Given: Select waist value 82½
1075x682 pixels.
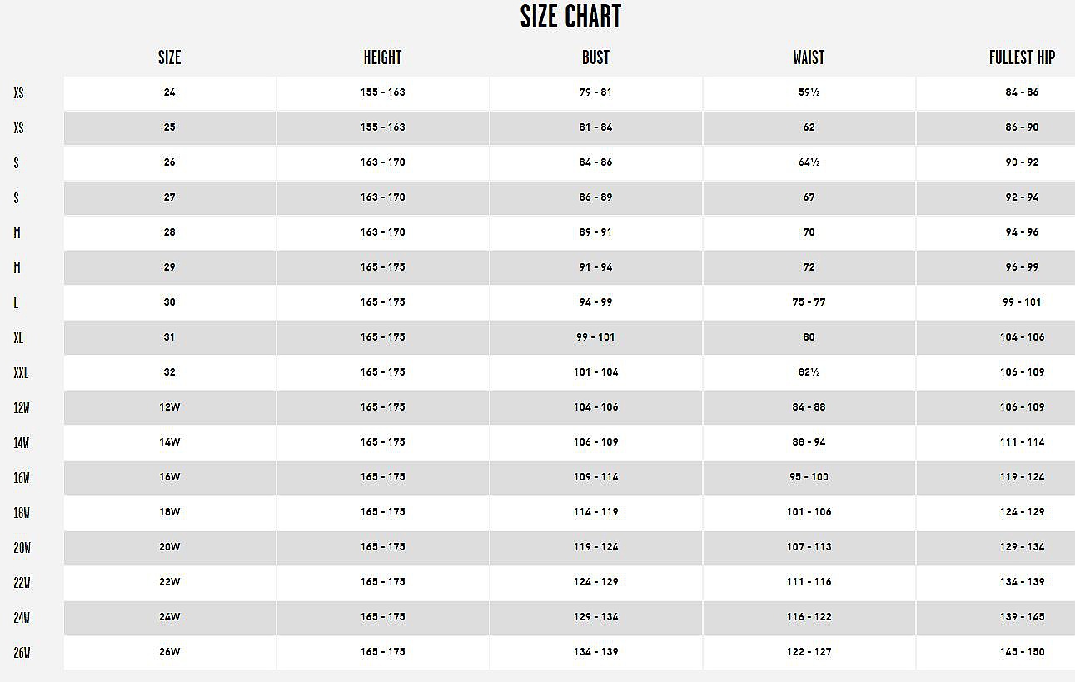Looking at the screenshot, I should point(809,372).
